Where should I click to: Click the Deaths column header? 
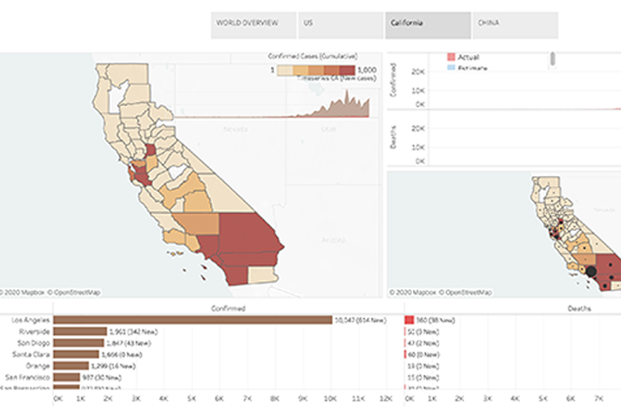(580, 308)
